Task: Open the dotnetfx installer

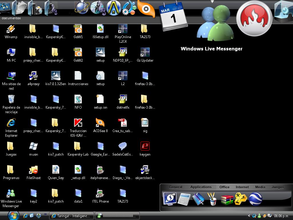Action: pos(122,99)
